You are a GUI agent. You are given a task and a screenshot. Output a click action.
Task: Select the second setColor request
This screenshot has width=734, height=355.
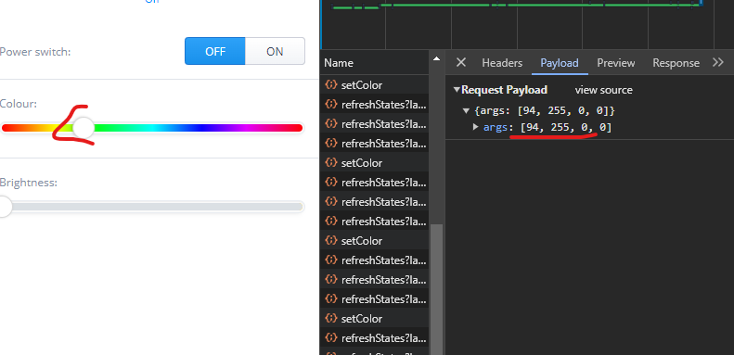click(374, 163)
